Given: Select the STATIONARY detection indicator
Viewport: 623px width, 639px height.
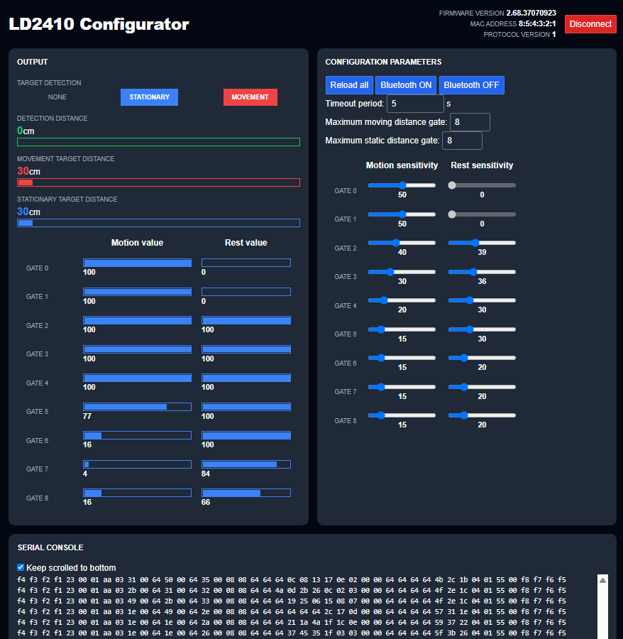Looking at the screenshot, I should (149, 97).
